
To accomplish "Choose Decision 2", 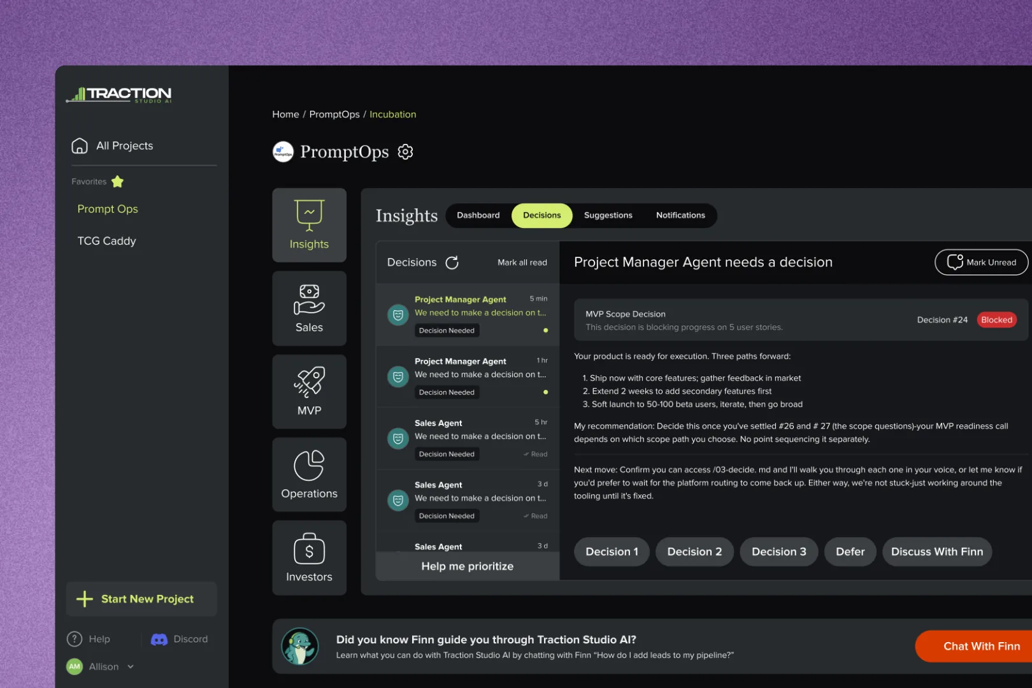I will 694,552.
